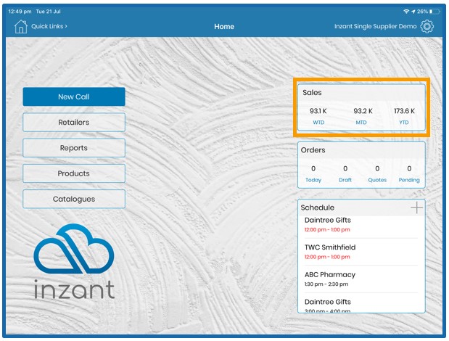Open the Catalogues section

pyautogui.click(x=74, y=199)
